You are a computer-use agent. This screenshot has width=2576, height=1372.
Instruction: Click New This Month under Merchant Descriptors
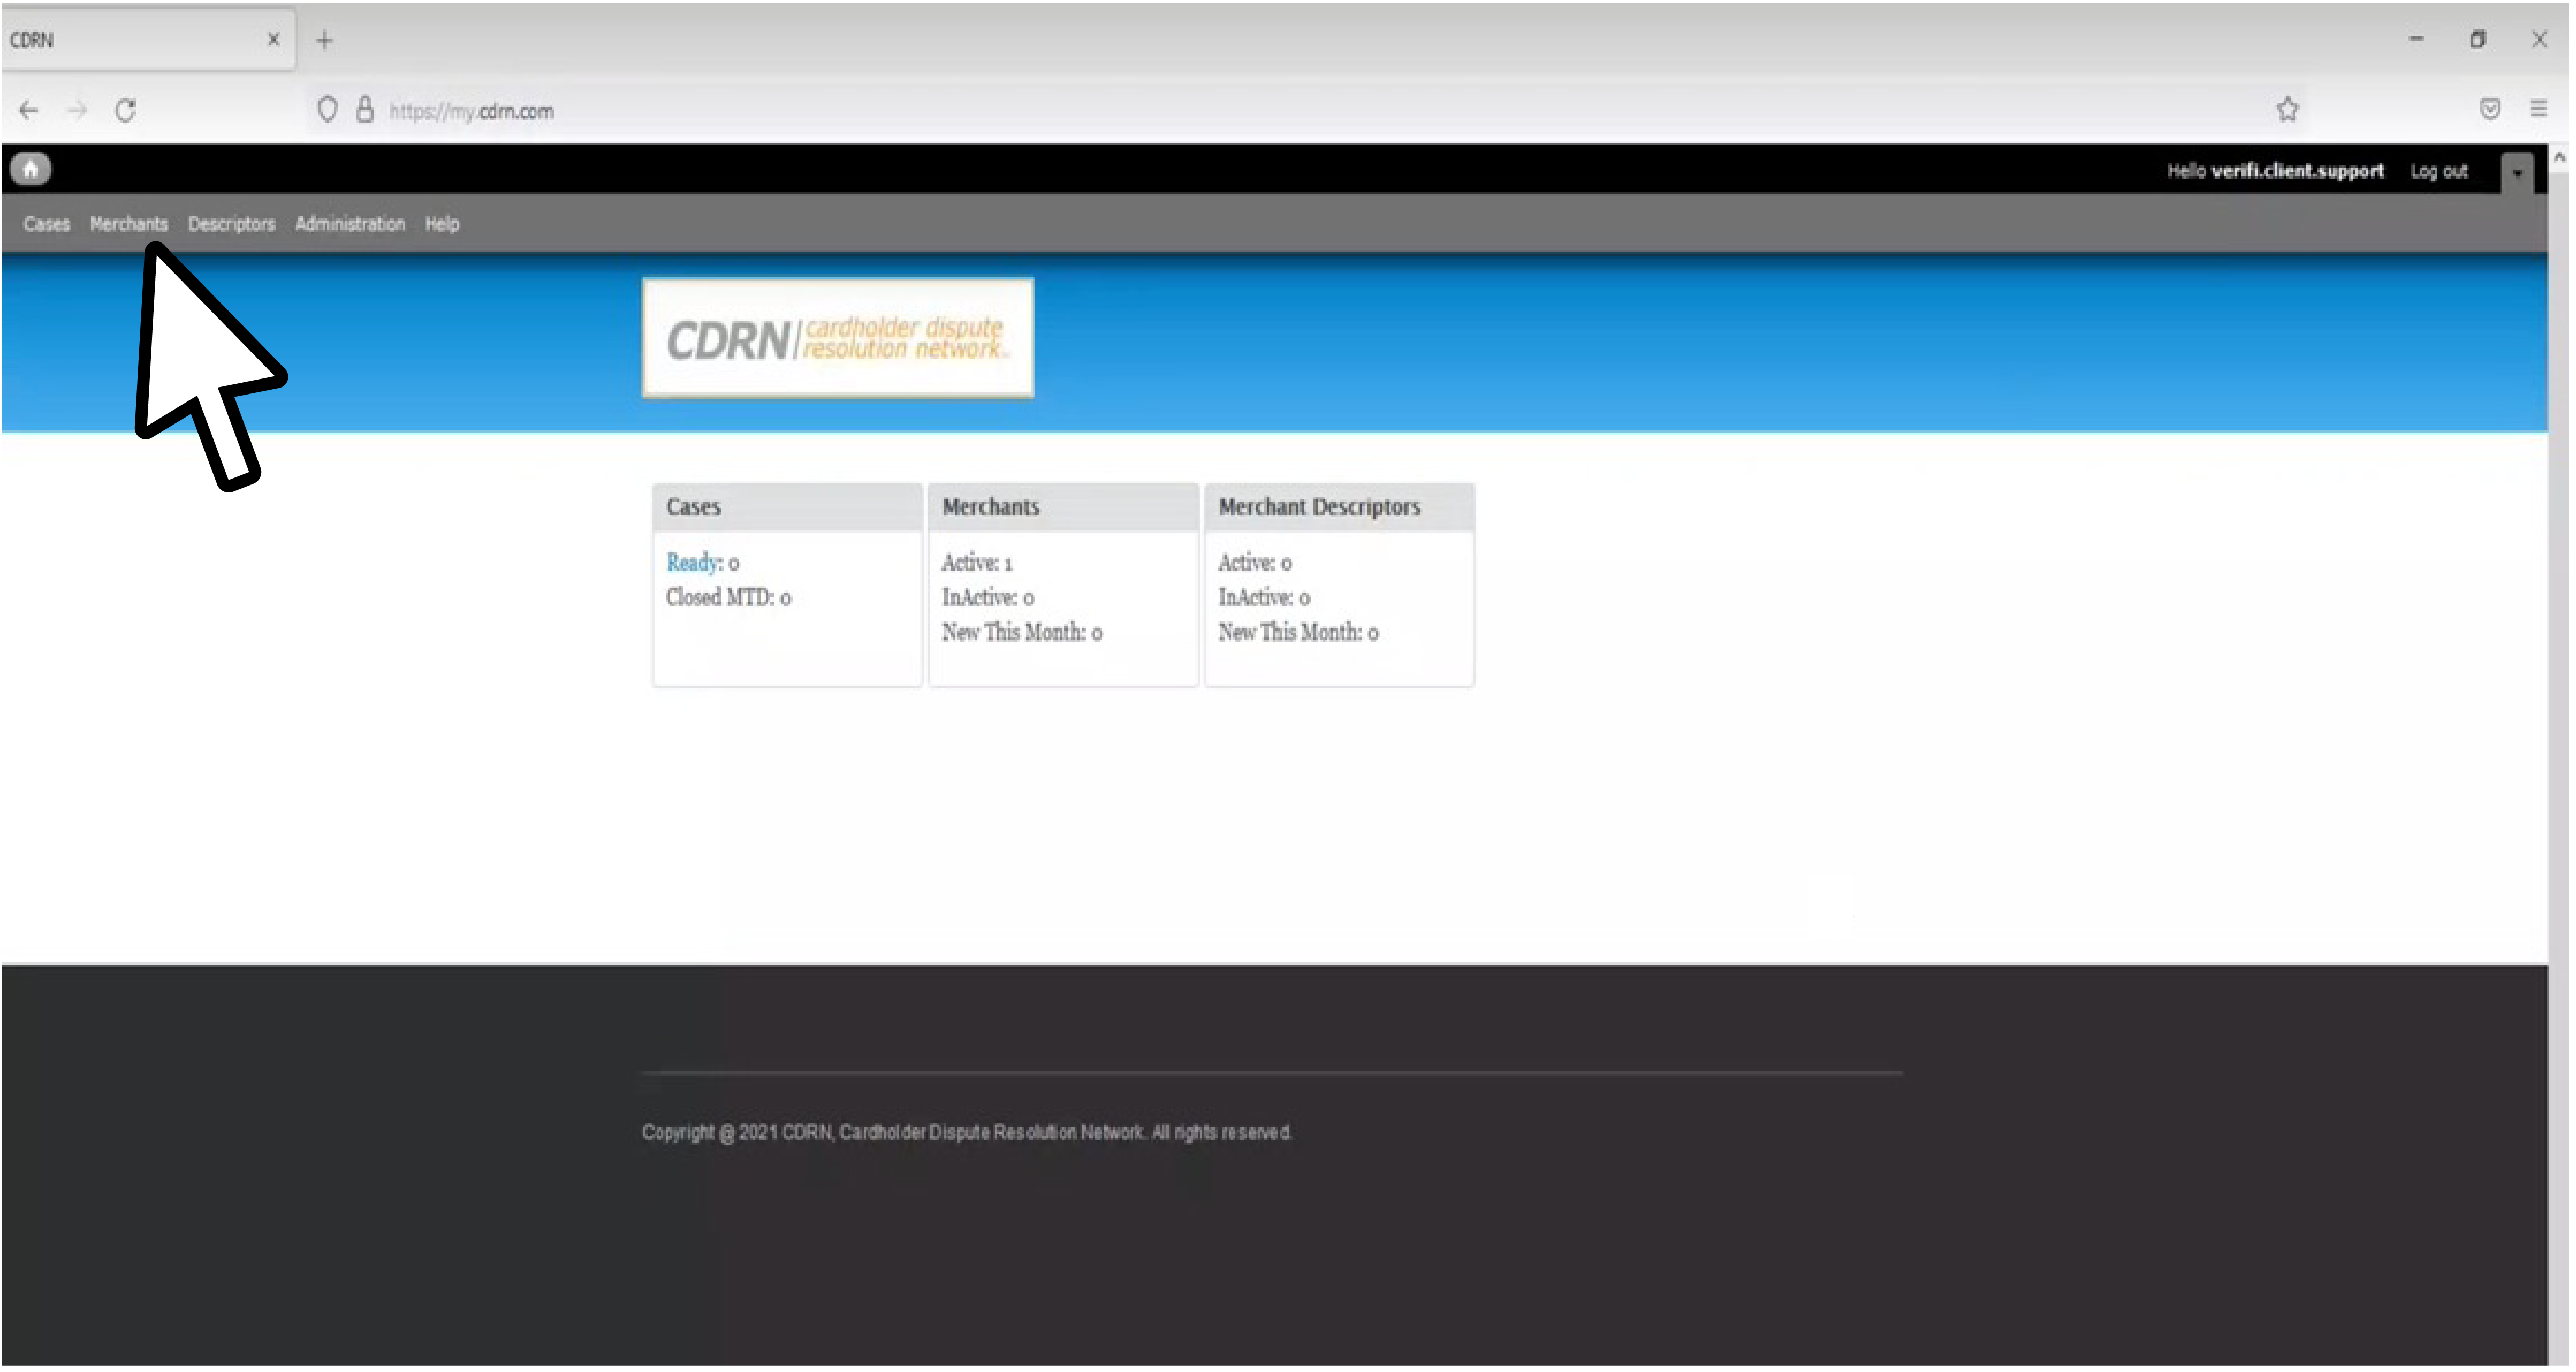point(1298,633)
